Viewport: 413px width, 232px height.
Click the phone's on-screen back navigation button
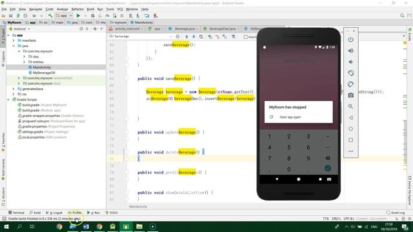click(277, 179)
